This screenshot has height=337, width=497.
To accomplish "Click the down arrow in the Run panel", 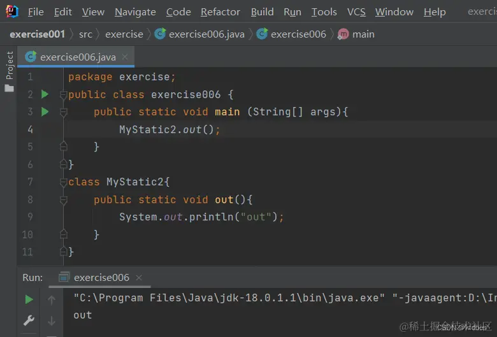I will click(52, 321).
